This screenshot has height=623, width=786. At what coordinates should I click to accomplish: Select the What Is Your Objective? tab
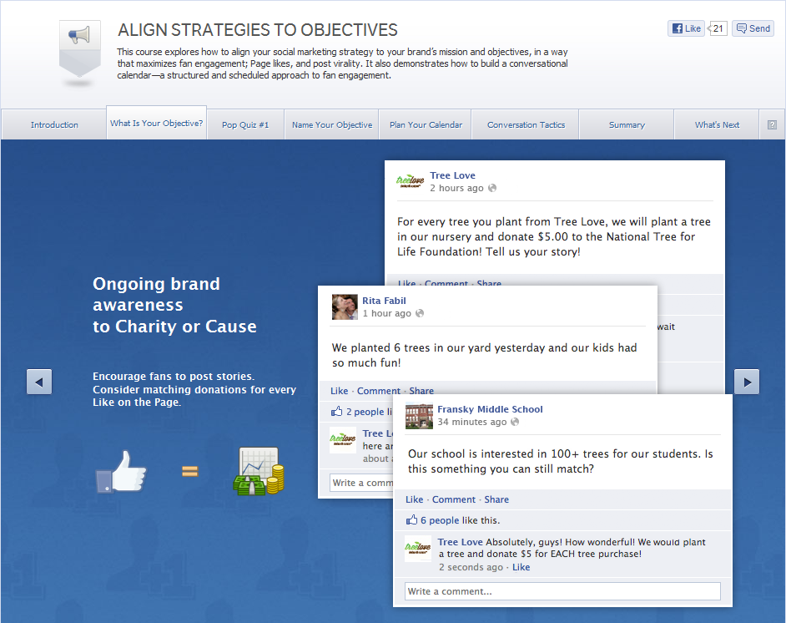[x=156, y=123]
